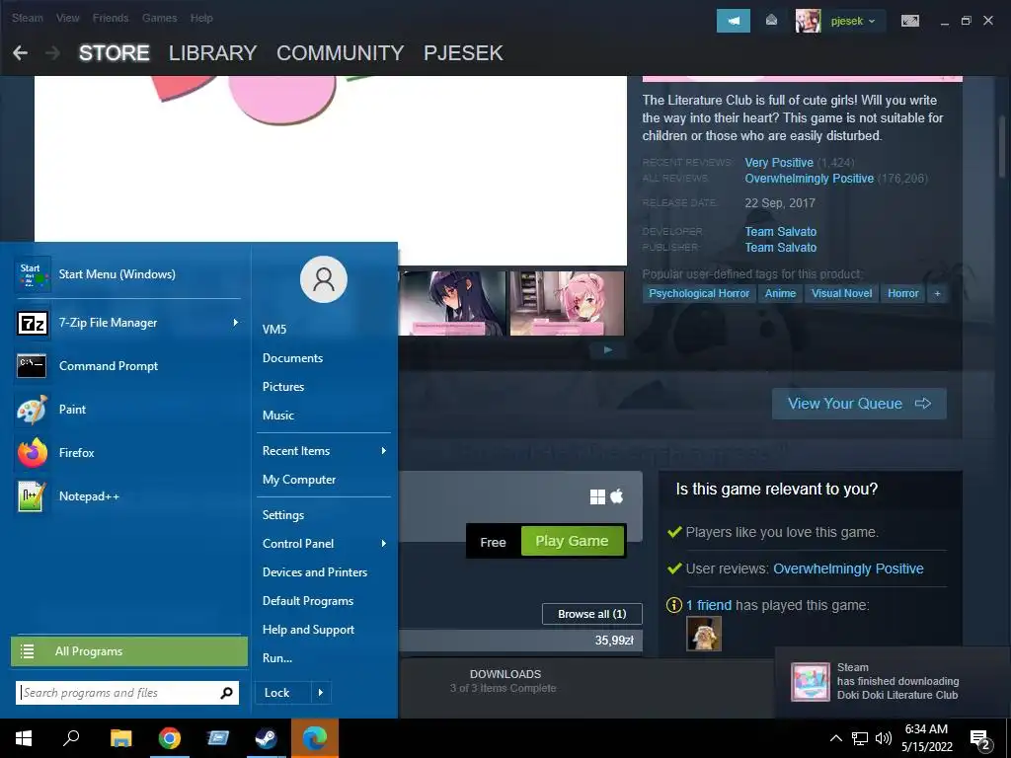This screenshot has width=1011, height=758.
Task: Click the Start Menu (Windows) icon
Action: (x=33, y=274)
